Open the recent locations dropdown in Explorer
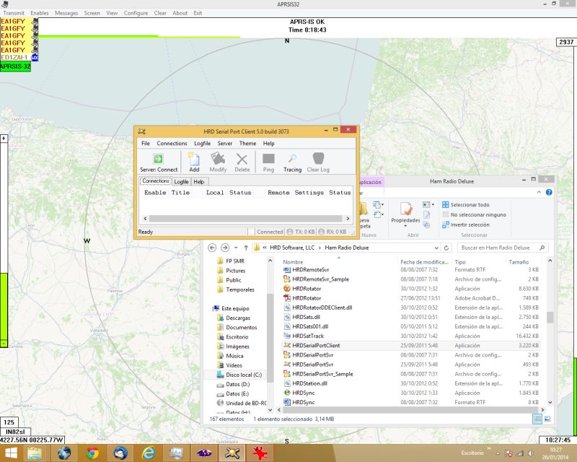 click(236, 248)
